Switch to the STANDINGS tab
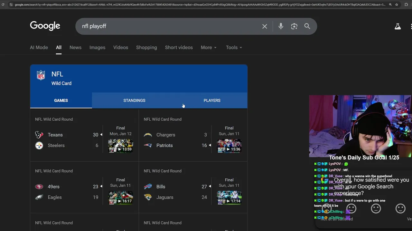412x231 pixels. tap(134, 100)
